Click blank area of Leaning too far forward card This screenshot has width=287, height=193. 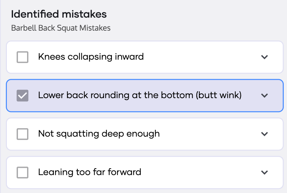[202, 172]
